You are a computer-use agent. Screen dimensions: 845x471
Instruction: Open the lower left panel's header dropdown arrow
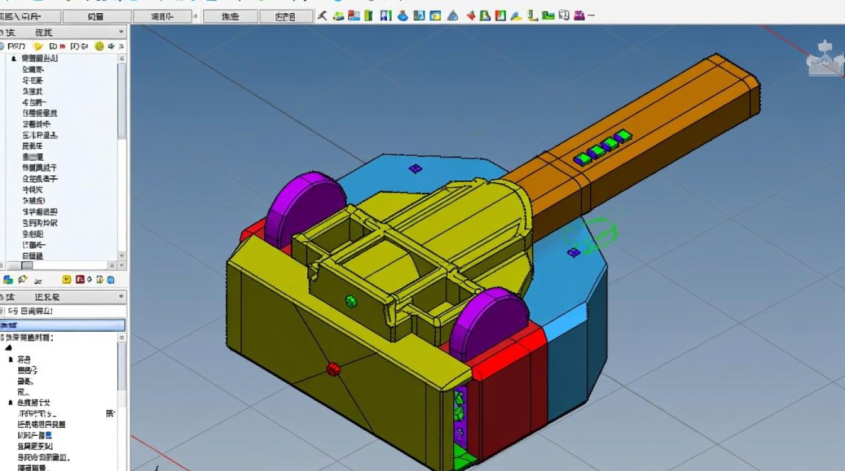(121, 296)
